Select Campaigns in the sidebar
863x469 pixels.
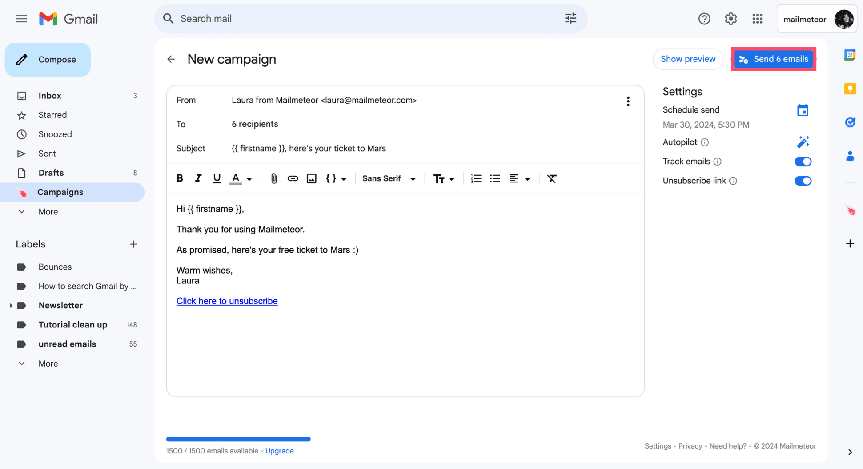coord(72,192)
